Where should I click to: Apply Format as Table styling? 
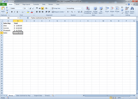click(95, 10)
